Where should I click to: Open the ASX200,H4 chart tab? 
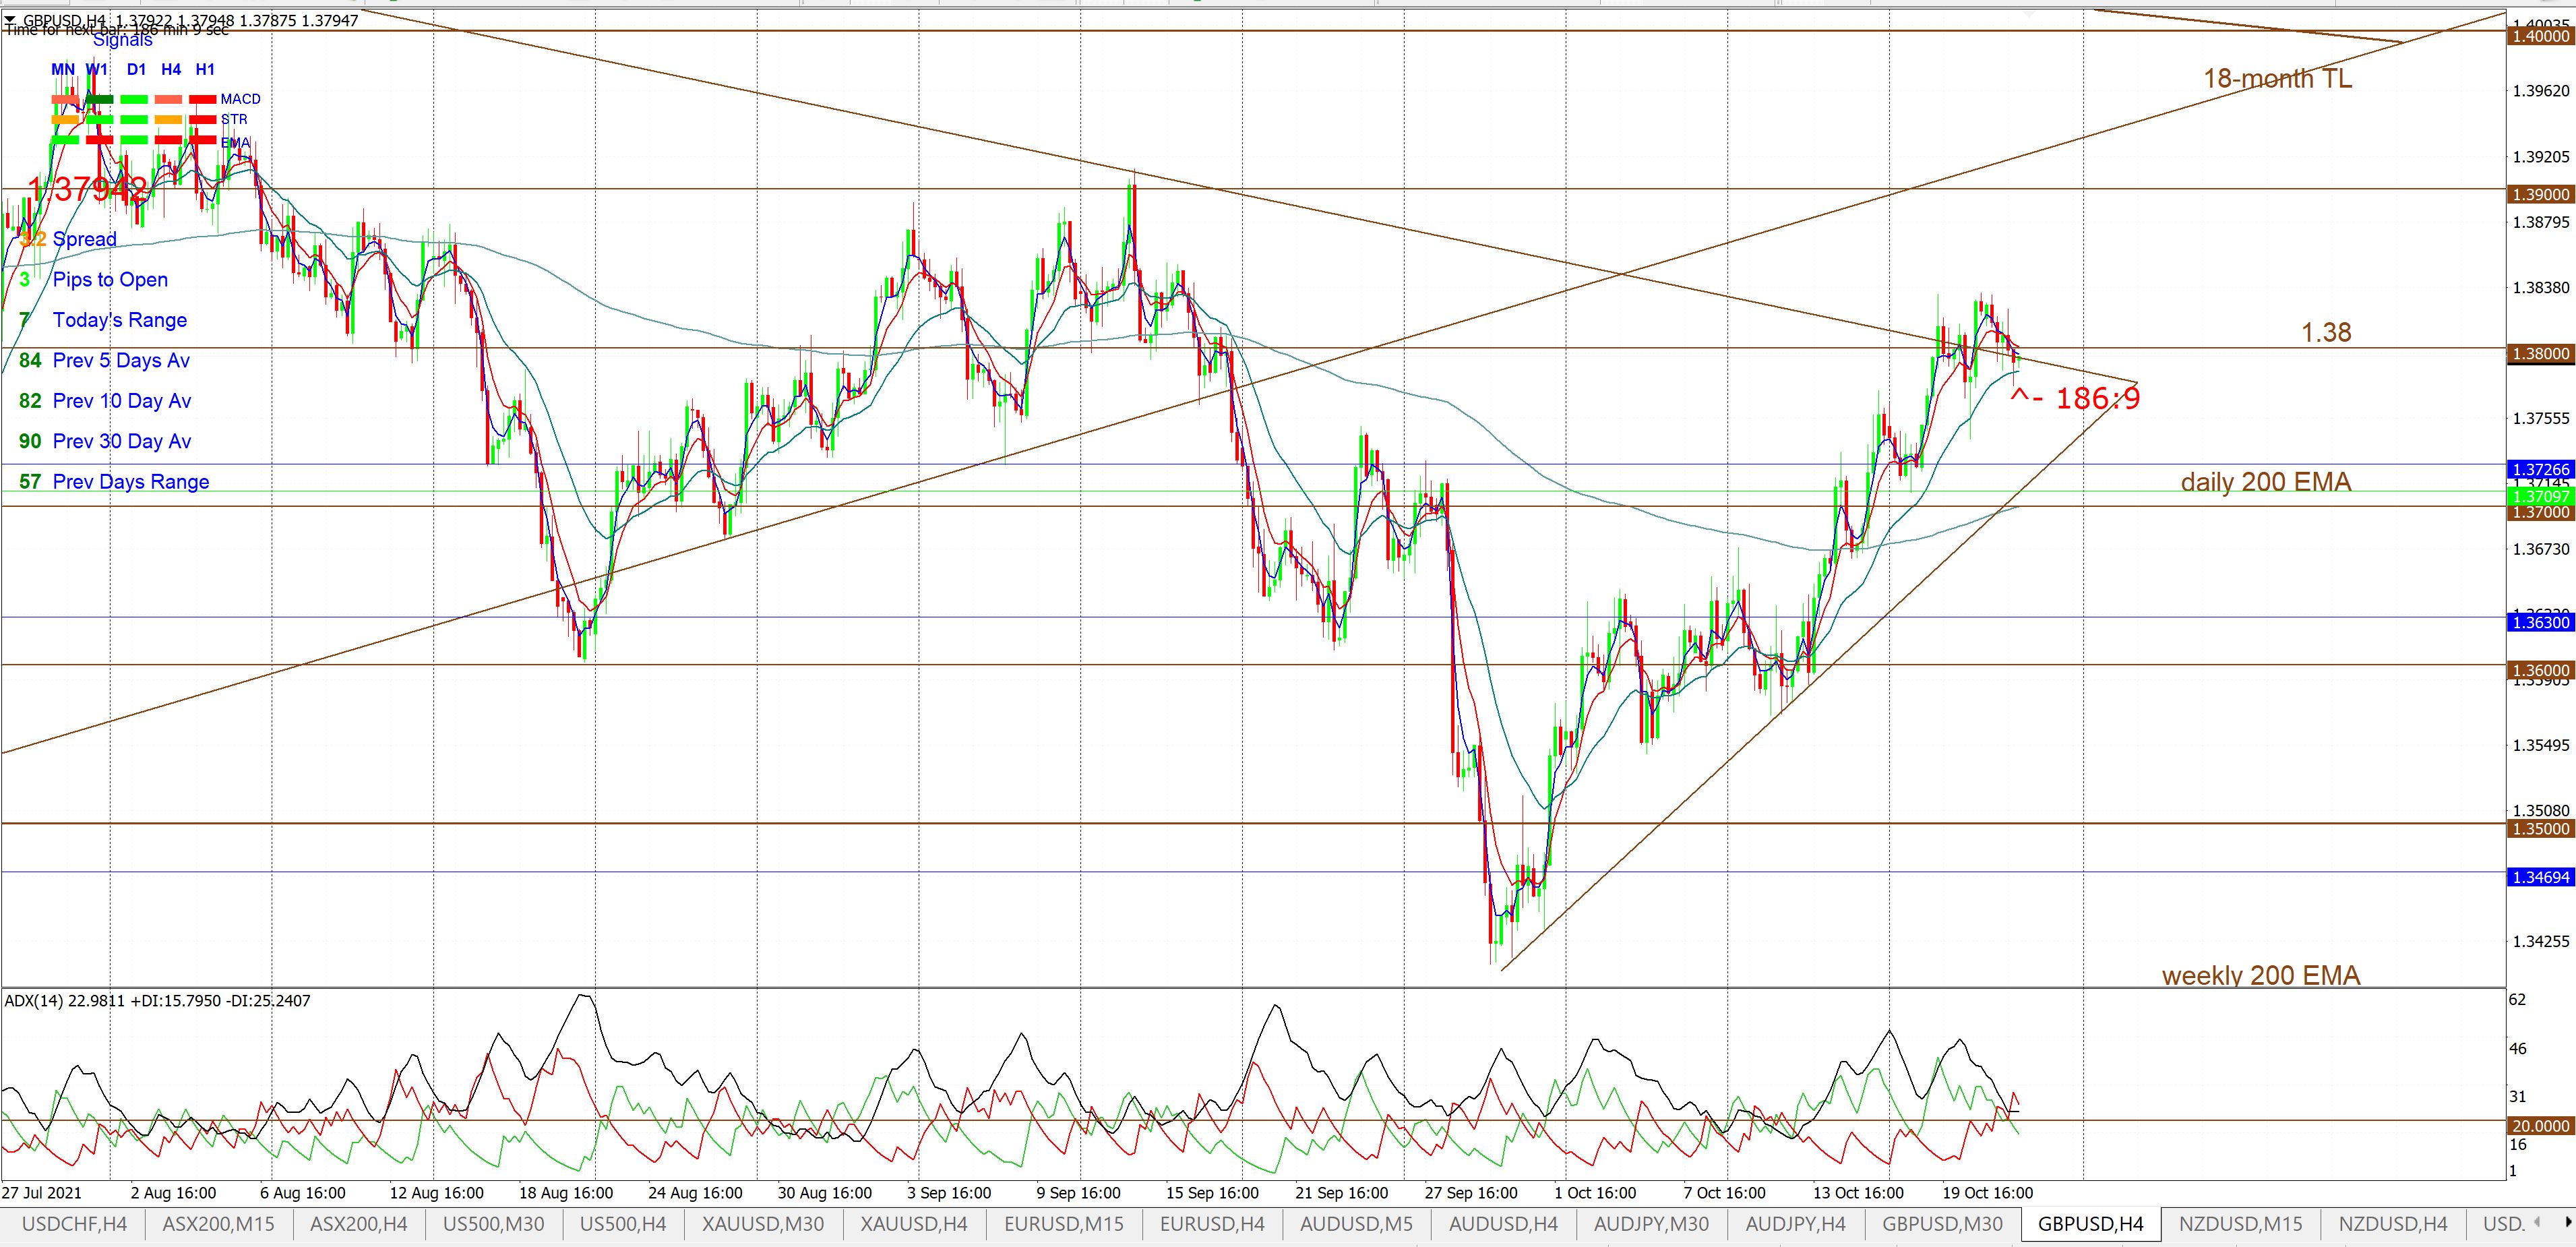[359, 1223]
